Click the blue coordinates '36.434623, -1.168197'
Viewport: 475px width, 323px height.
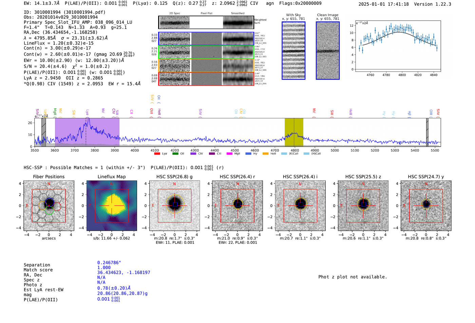click(123, 272)
